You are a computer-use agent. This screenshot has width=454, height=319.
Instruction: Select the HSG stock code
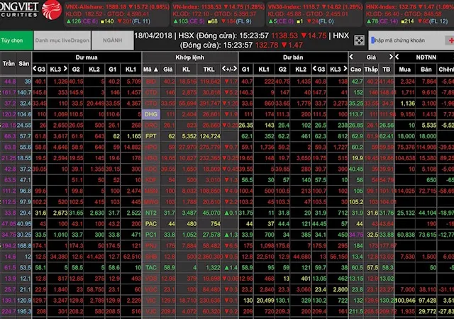(x=151, y=158)
